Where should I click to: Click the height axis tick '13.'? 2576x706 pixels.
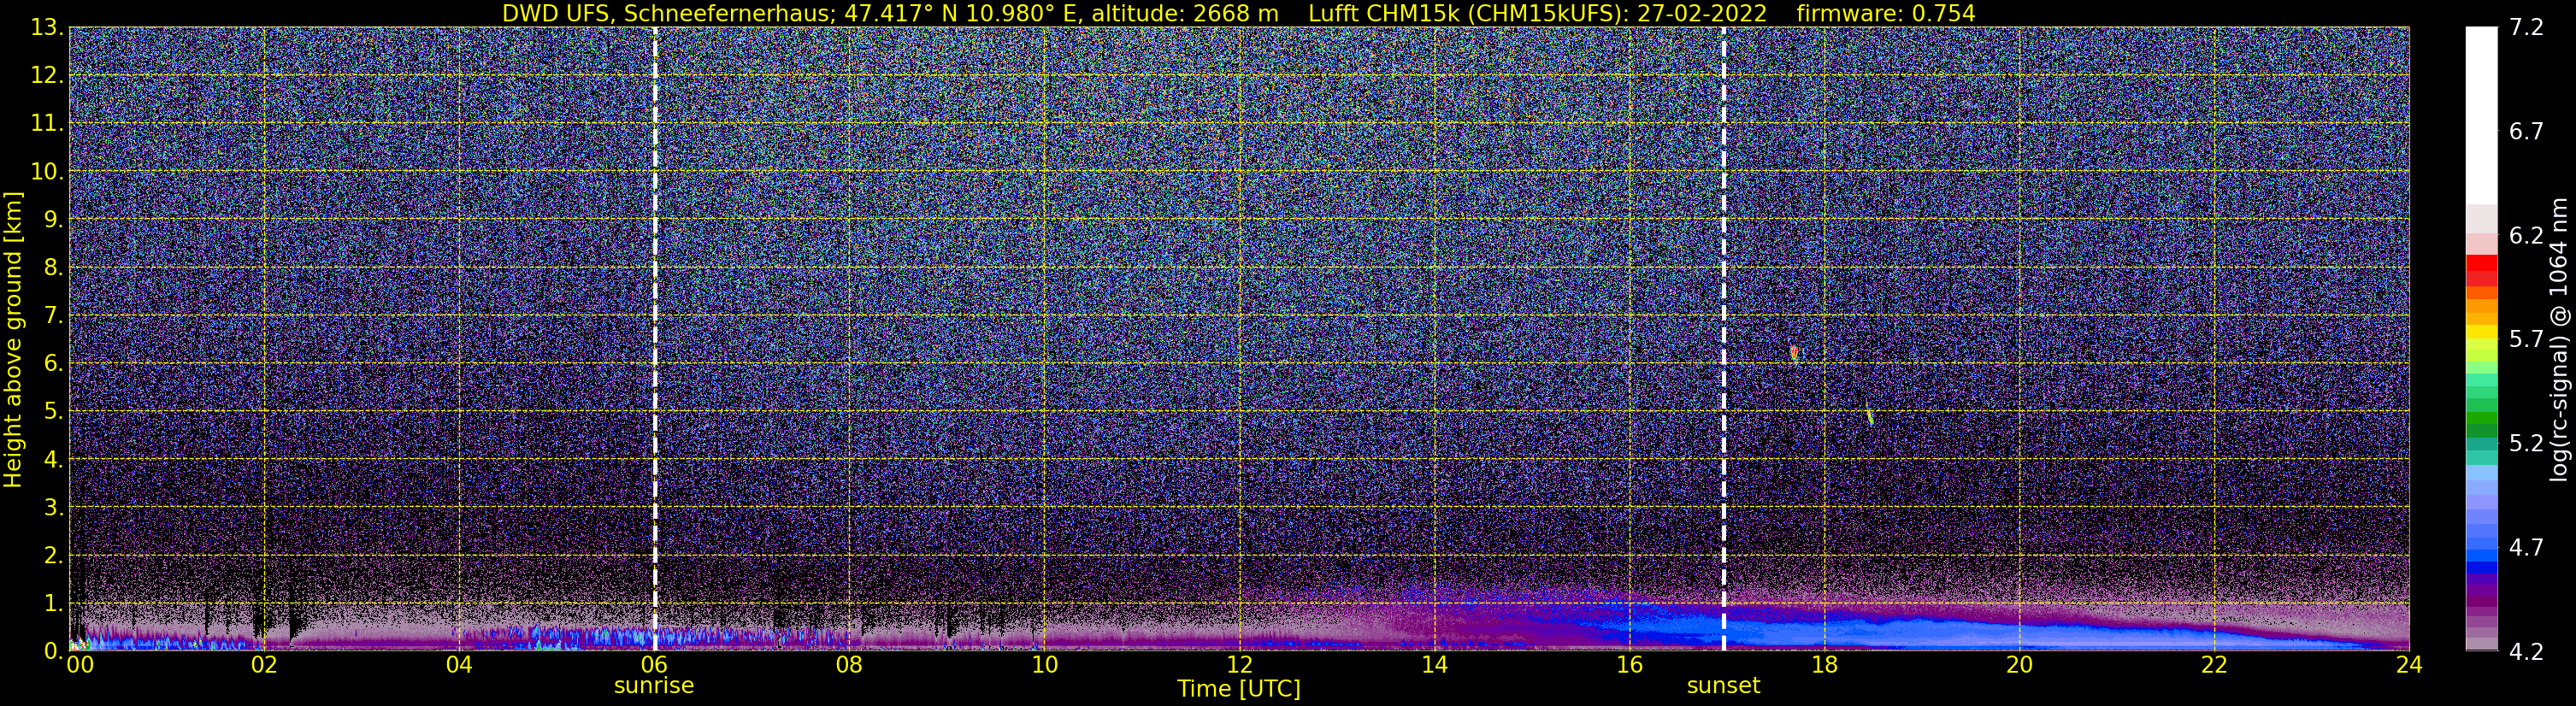point(47,28)
